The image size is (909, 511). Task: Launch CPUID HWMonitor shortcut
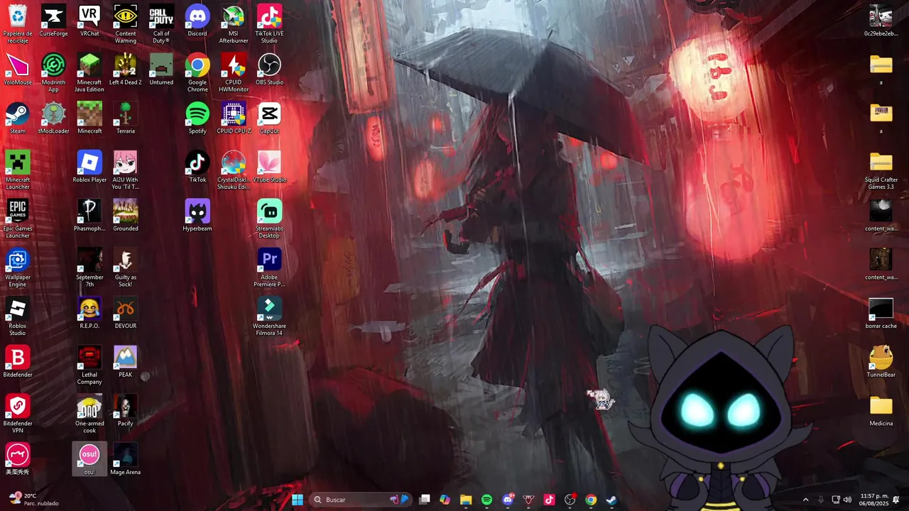point(234,72)
